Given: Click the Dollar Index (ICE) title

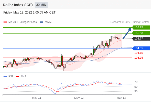Looking at the screenshot, I should (18, 5).
